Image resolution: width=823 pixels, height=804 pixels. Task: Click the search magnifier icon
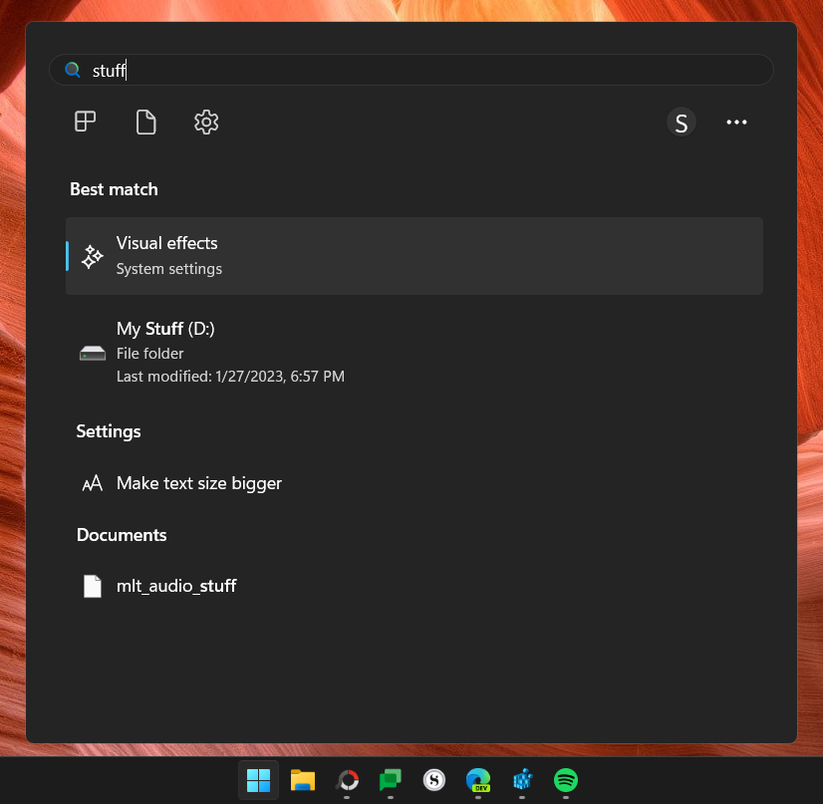pyautogui.click(x=71, y=70)
